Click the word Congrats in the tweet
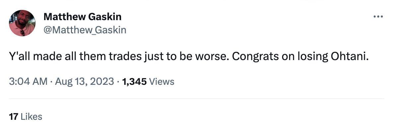Screen dimensions: 394x132 click(253, 57)
